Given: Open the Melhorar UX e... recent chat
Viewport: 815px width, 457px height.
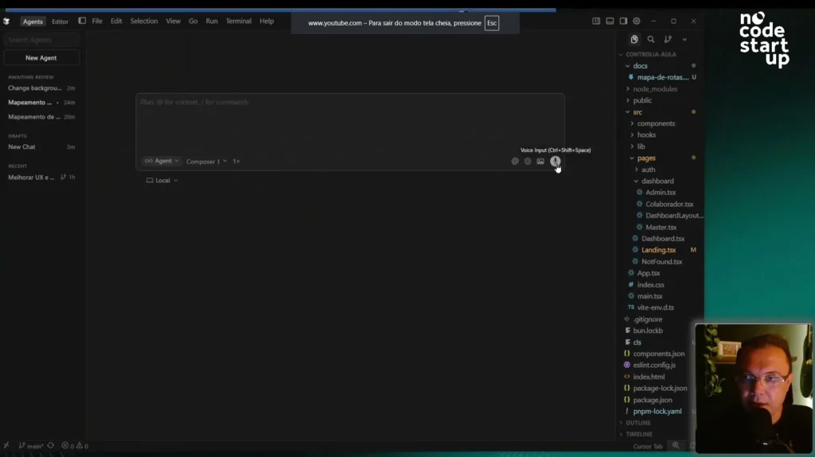Looking at the screenshot, I should click(x=41, y=178).
